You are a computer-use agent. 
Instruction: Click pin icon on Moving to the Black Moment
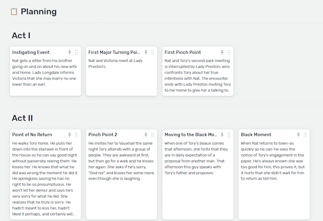[222, 134]
